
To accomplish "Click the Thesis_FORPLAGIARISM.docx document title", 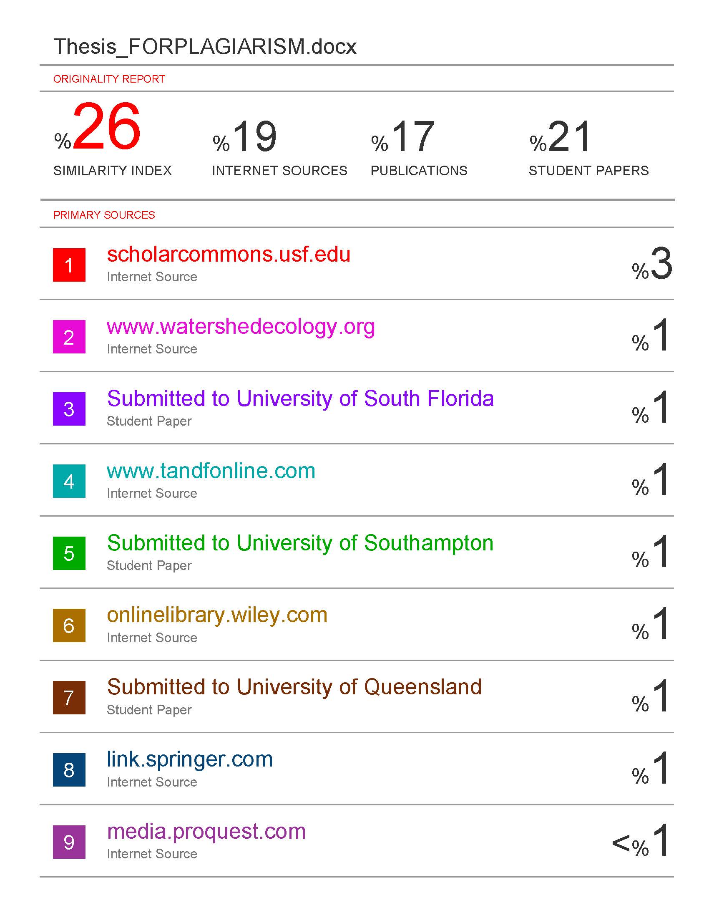I will click(x=205, y=46).
